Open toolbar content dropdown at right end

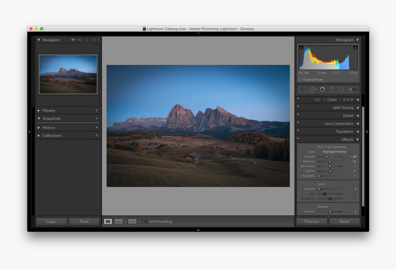(x=290, y=222)
